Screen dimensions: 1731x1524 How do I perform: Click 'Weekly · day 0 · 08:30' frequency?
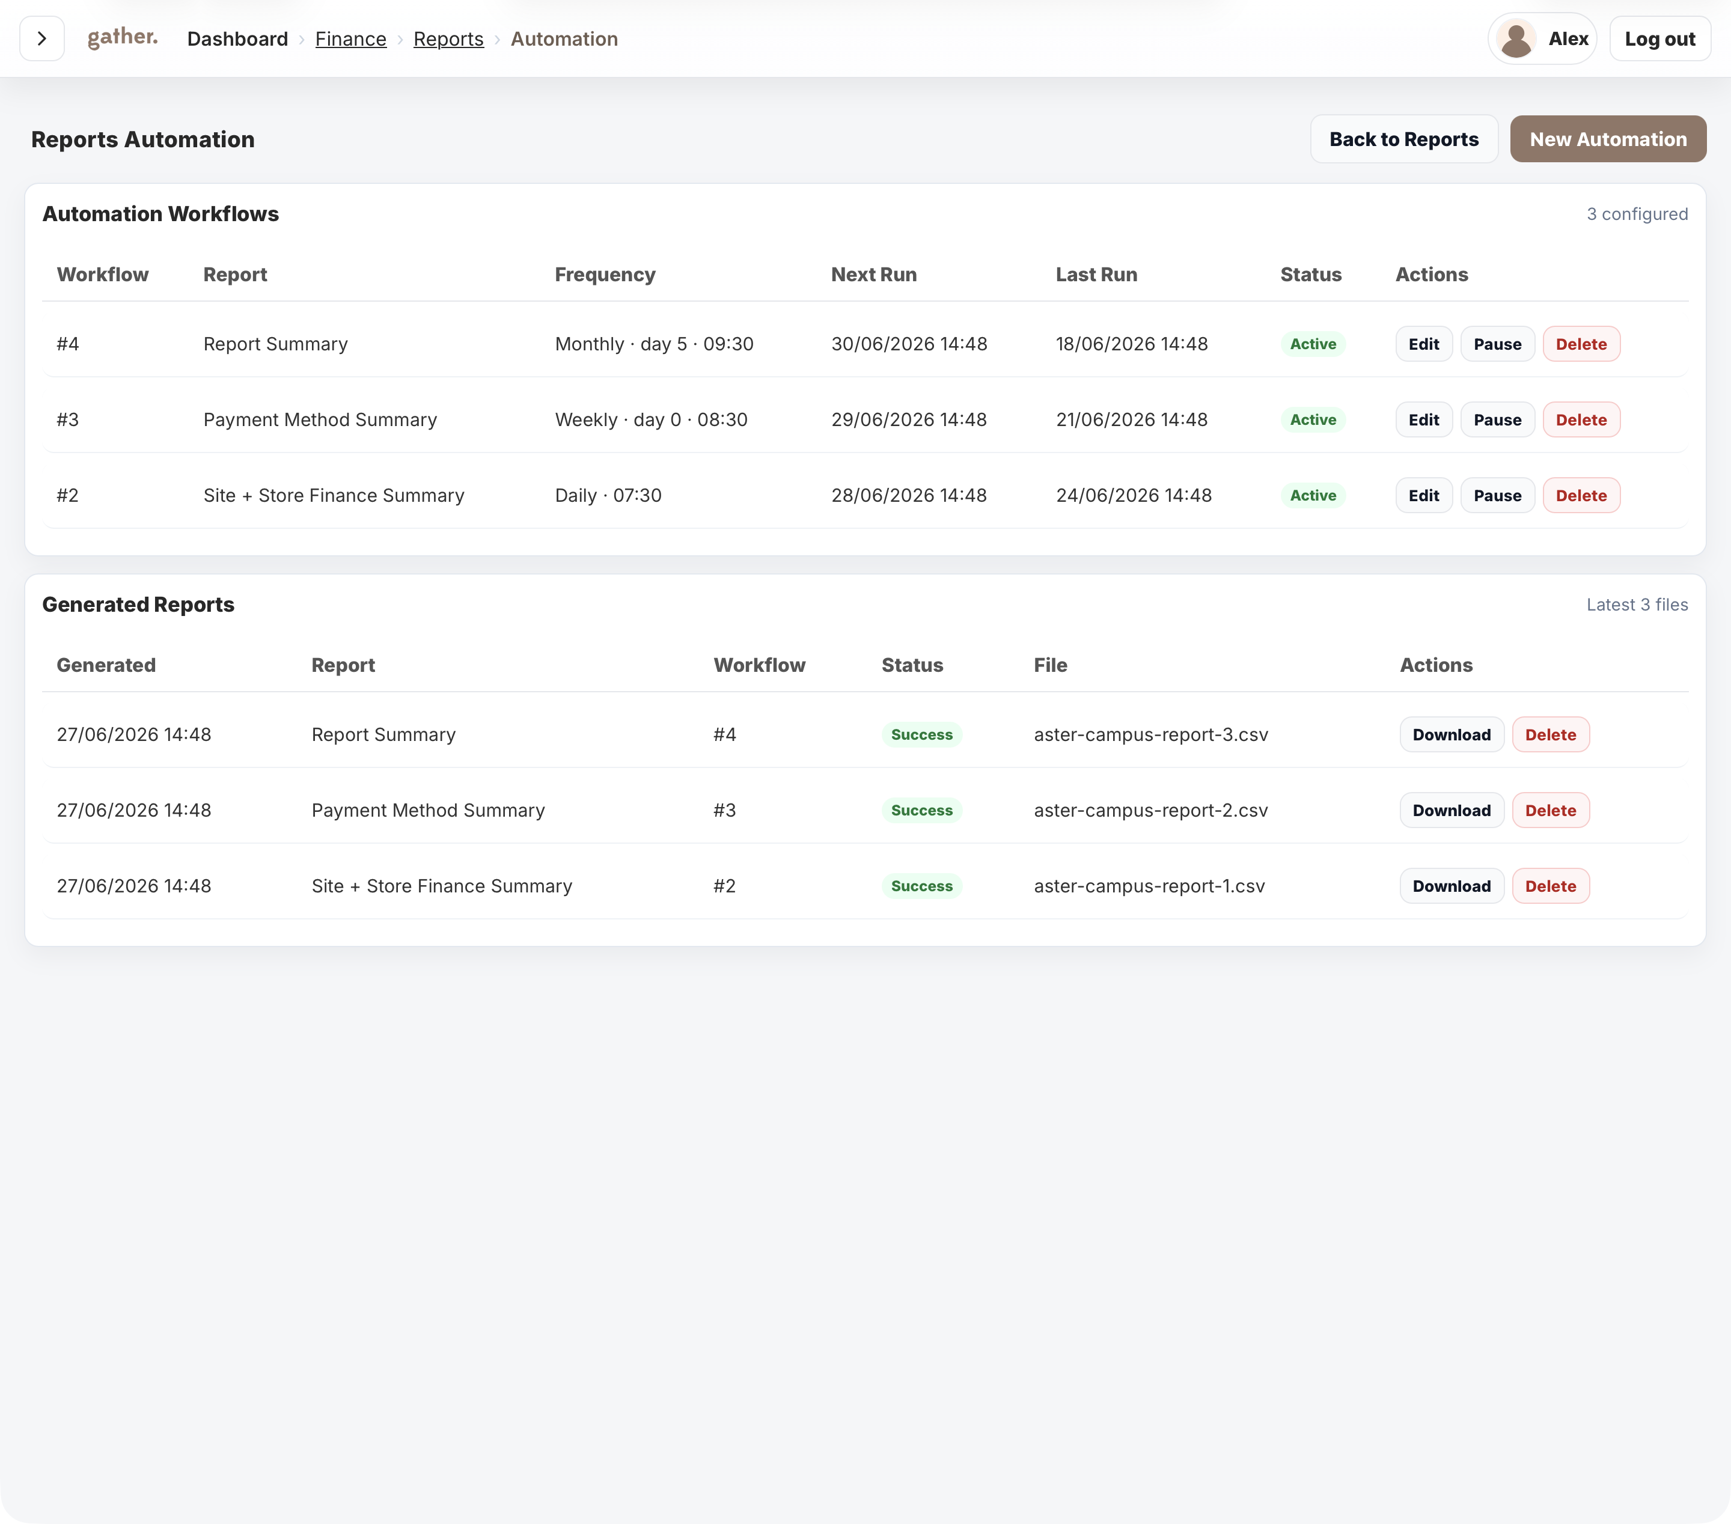650,420
